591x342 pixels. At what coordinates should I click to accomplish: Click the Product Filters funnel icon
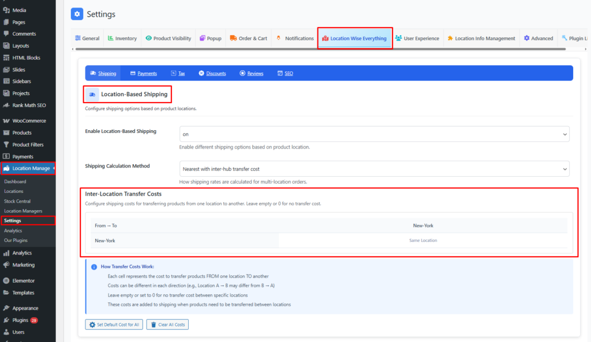pyautogui.click(x=6, y=145)
